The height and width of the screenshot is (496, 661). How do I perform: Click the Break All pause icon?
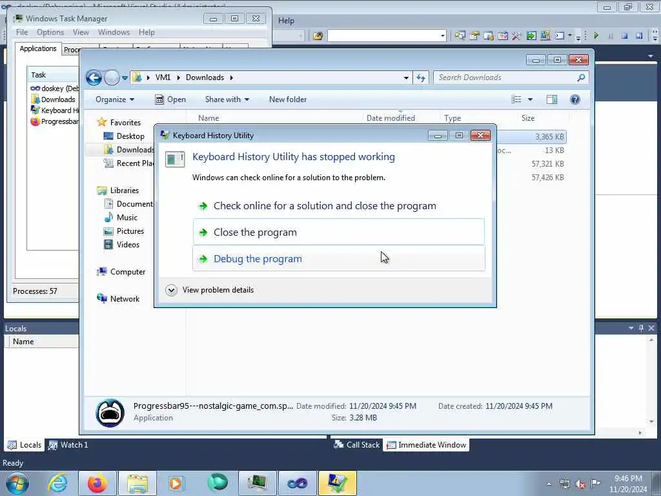[x=611, y=36]
